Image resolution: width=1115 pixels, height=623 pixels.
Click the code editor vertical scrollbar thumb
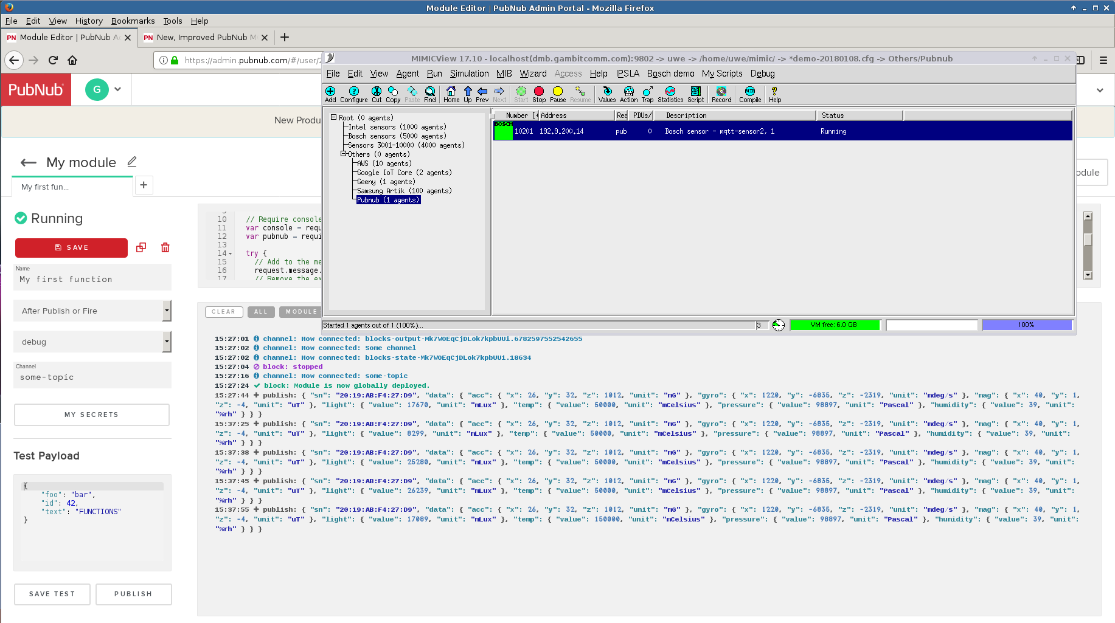(1088, 239)
